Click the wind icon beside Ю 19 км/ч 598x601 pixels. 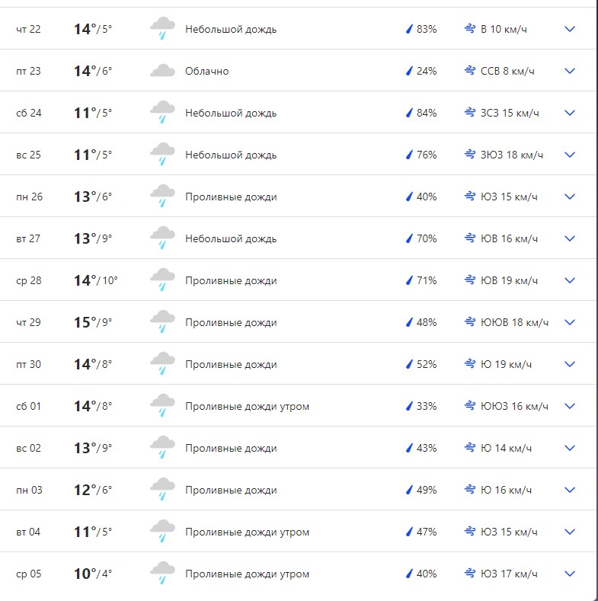470,364
